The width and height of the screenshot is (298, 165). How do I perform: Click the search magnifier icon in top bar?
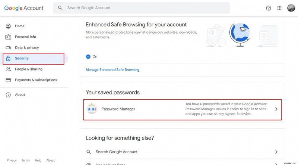(60, 8)
